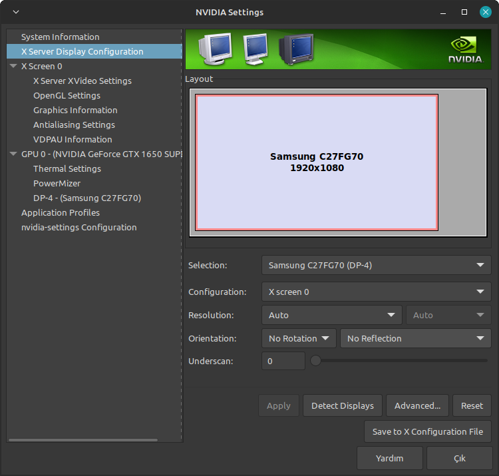Click the sidebar horizontal scrollbar
499x476 pixels.
(83, 440)
